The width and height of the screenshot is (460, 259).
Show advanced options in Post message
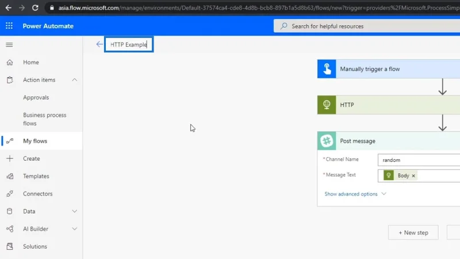[x=355, y=194]
